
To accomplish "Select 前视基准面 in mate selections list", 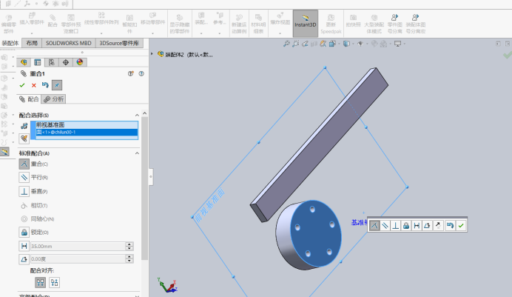I will coord(87,125).
